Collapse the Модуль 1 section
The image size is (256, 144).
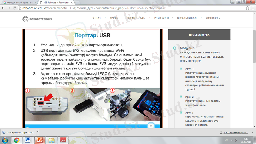174,48
